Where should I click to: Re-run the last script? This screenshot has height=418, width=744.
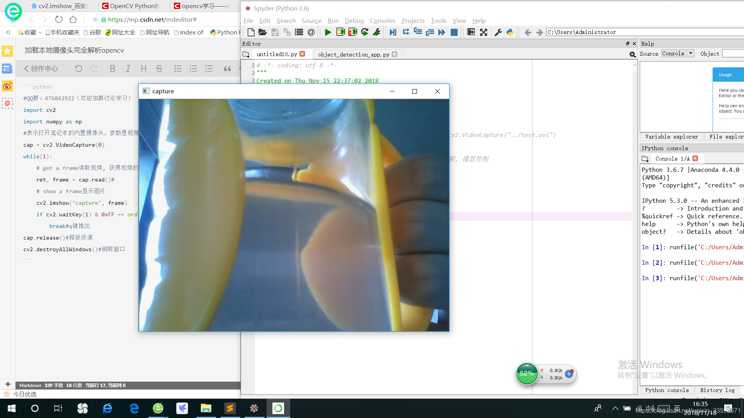click(365, 32)
